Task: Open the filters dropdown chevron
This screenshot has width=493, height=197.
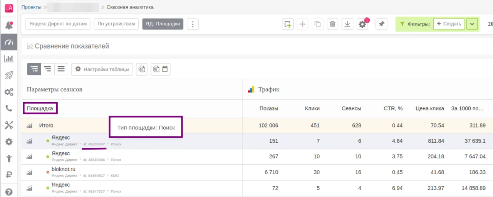Action: click(472, 24)
